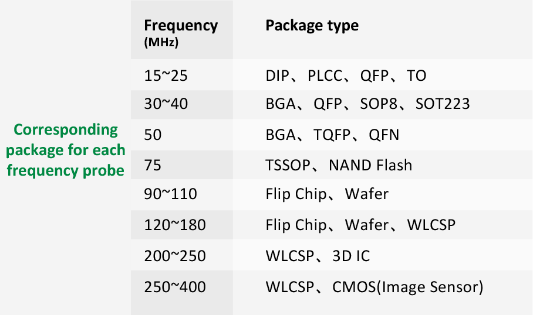Select the green Corresponding package caption
533x315 pixels.
pos(66,150)
